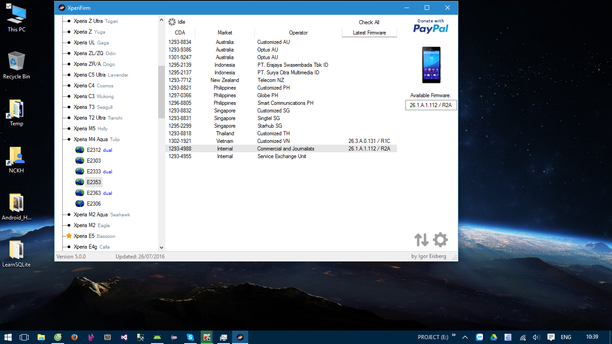The width and height of the screenshot is (612, 344).
Task: Open the settings gear icon in XperiFirm
Action: click(x=440, y=240)
